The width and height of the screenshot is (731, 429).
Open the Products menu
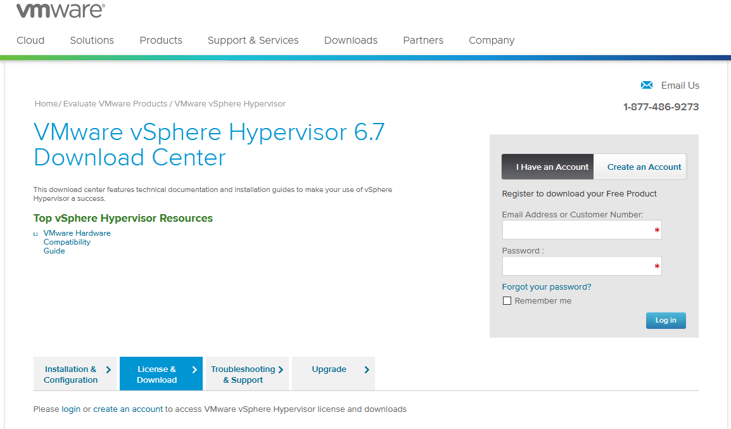point(161,40)
